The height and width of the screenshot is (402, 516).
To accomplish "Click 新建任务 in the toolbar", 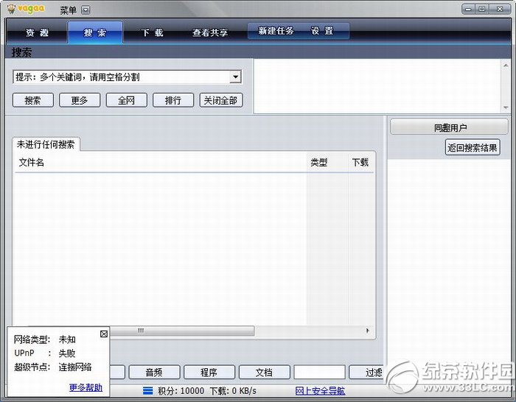I will (276, 31).
